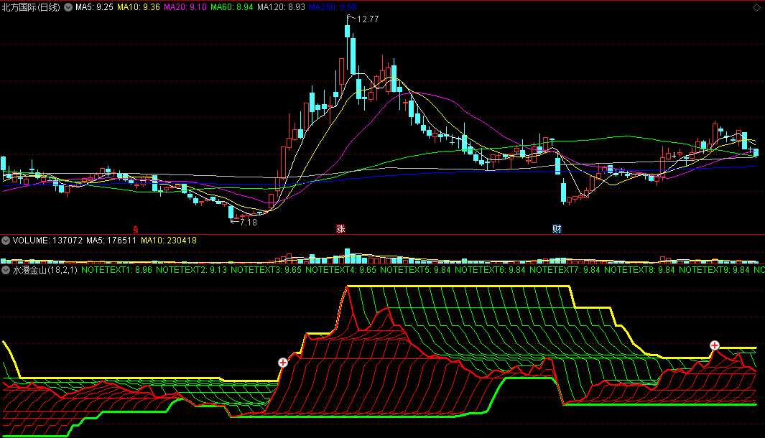
Task: Click the NOTETEXT5: 9.84 value
Action: point(415,270)
